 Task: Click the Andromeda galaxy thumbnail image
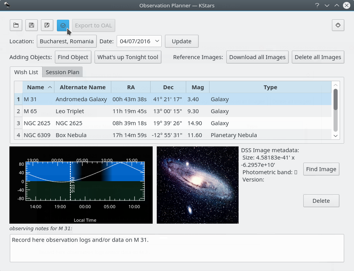tap(197, 185)
